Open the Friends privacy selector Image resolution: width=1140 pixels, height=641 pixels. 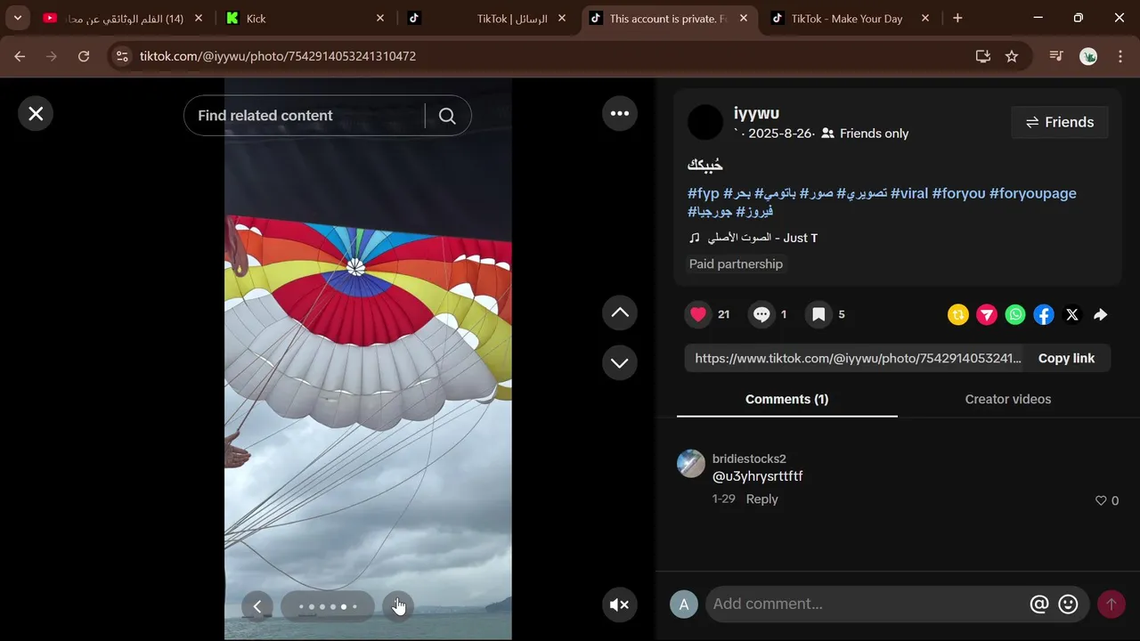tap(1060, 122)
